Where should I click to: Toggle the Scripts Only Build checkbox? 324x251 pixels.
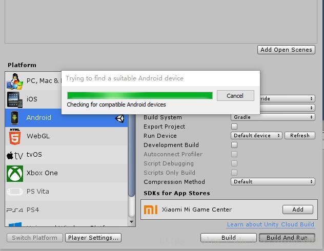pos(234,173)
